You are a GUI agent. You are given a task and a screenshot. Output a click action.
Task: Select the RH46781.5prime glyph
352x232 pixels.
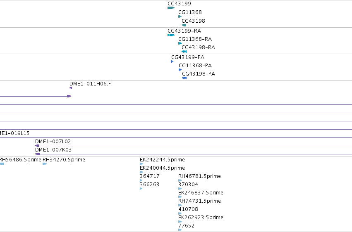click(180, 180)
